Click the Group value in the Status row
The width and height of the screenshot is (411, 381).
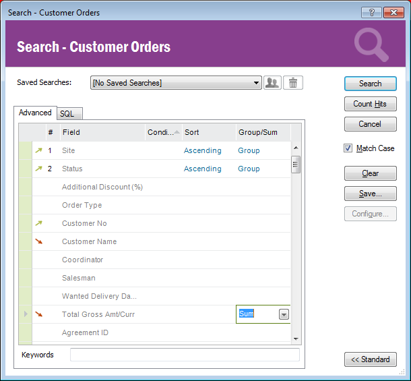click(x=249, y=169)
